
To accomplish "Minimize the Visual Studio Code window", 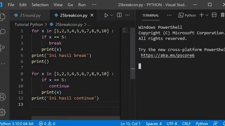I will [x=195, y=5].
